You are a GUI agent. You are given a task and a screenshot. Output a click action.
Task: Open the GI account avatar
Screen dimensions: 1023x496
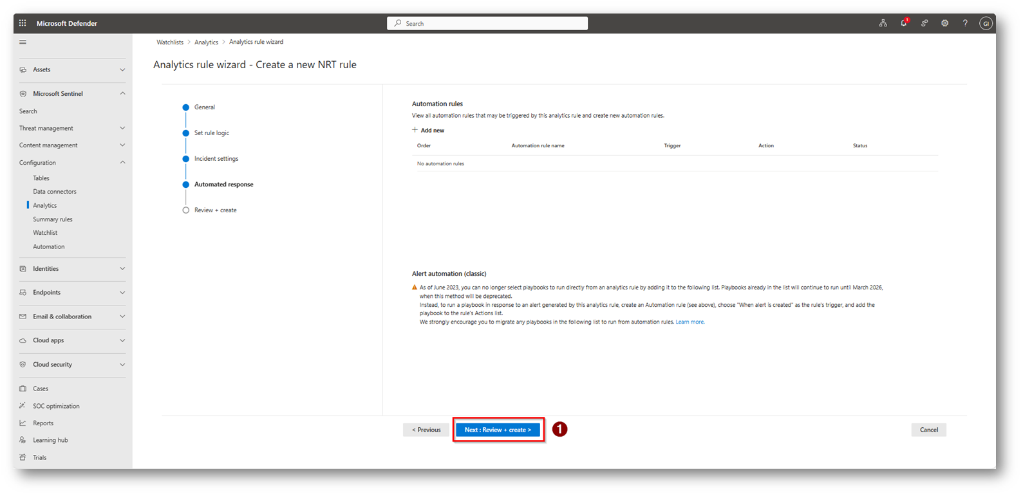pyautogui.click(x=986, y=23)
